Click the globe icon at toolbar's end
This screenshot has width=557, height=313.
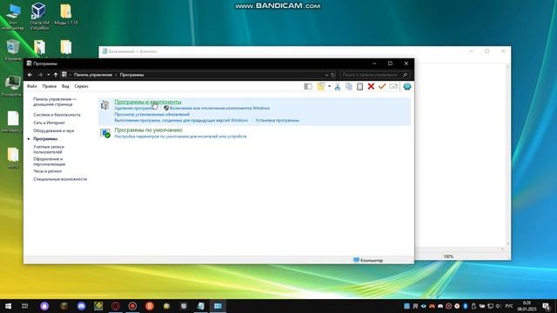407,87
